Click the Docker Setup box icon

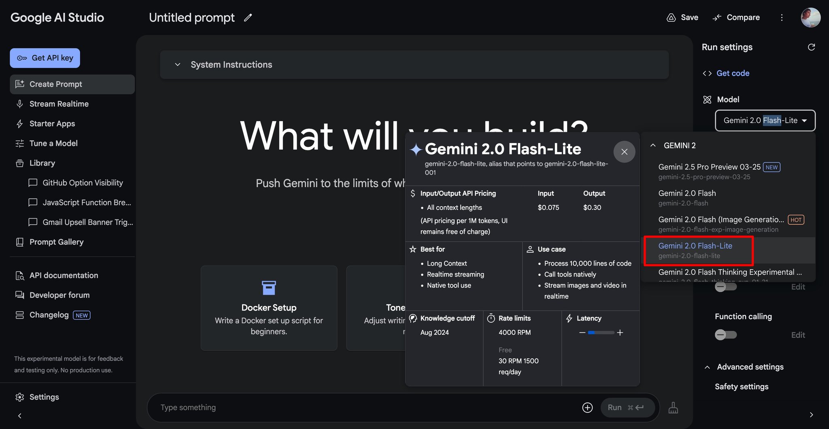pyautogui.click(x=269, y=288)
